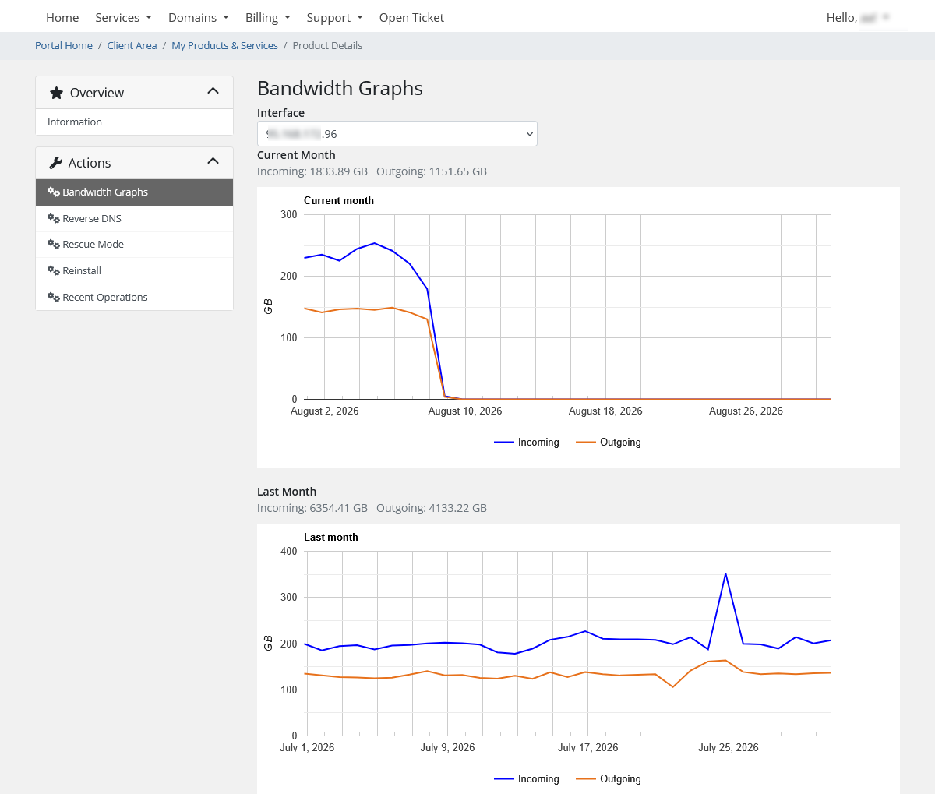Image resolution: width=935 pixels, height=794 pixels.
Task: Click the gears icon next to Recent Operations
Action: click(x=54, y=297)
